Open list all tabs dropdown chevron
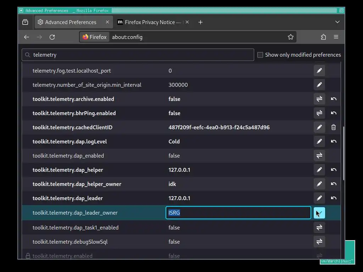Viewport: 363px width, 272px height. pos(337,22)
